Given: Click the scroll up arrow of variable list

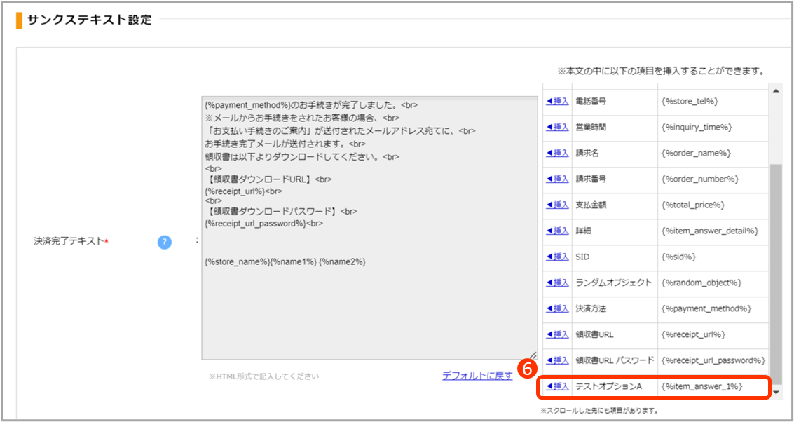Looking at the screenshot, I should pos(775,90).
